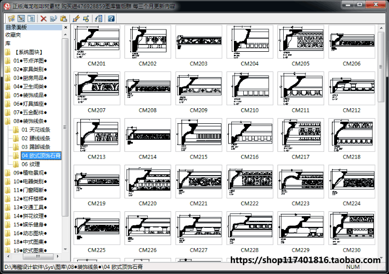Expand the 09●植物景观● folder
The image size is (389, 274).
pos(30,172)
